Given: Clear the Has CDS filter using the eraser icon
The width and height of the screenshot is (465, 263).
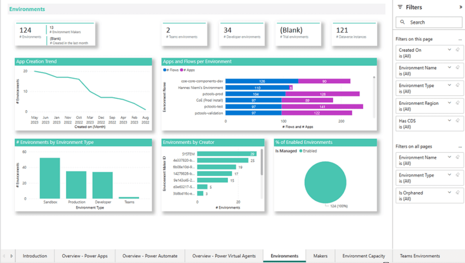Looking at the screenshot, I should [x=458, y=121].
